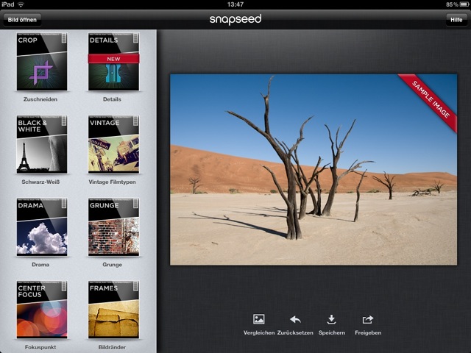Select the Vintage film filter tile
471x353 pixels.
point(113,144)
